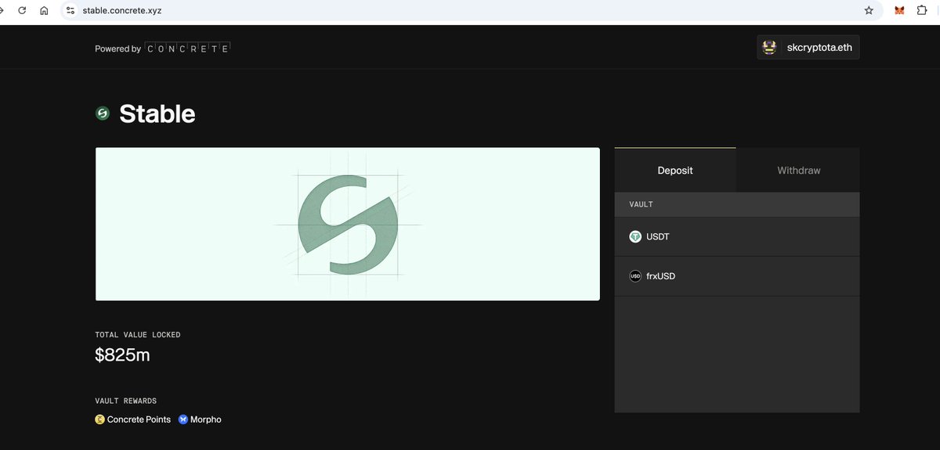940x450 pixels.
Task: Select the USDT vault row
Action: 737,236
